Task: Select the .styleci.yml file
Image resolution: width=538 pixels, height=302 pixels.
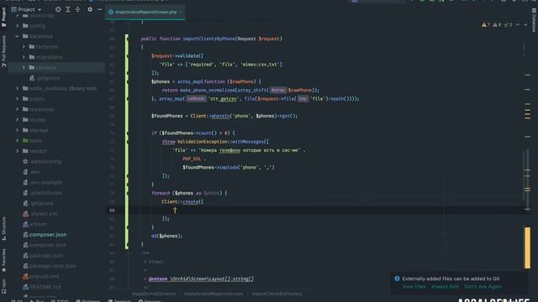Action: (40, 214)
